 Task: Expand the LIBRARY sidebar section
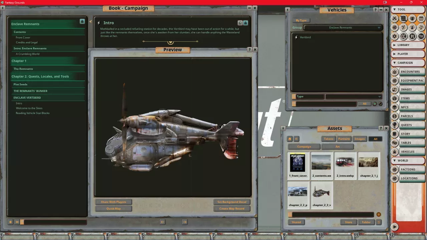[408, 45]
